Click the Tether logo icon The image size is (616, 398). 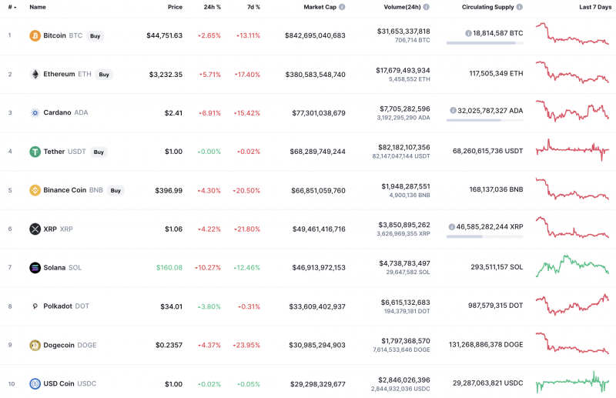[x=35, y=152]
